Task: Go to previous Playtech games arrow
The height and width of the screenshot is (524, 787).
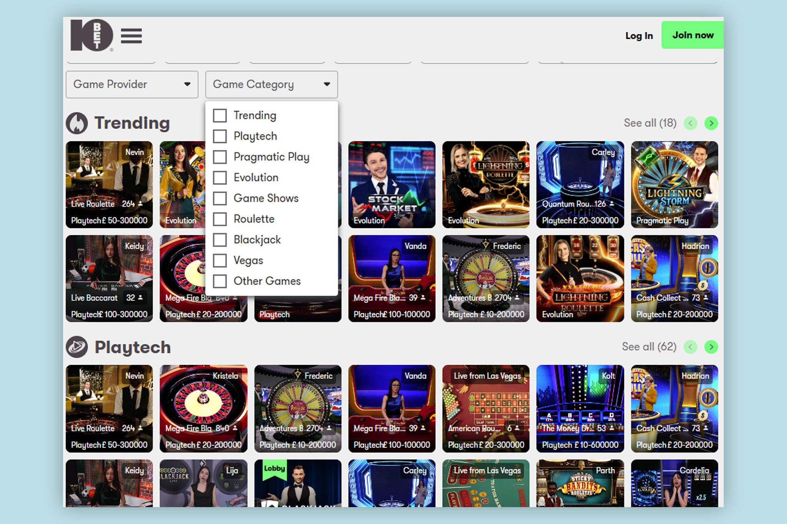Action: coord(691,347)
